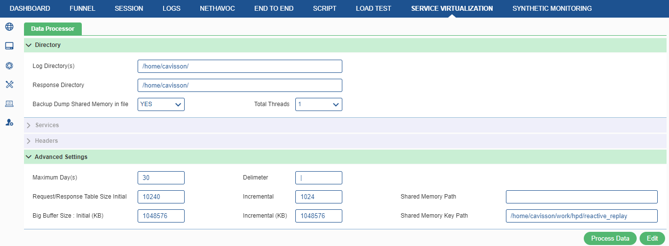Click the laptop code sidebar icon
This screenshot has width=669, height=246.
(x=9, y=104)
